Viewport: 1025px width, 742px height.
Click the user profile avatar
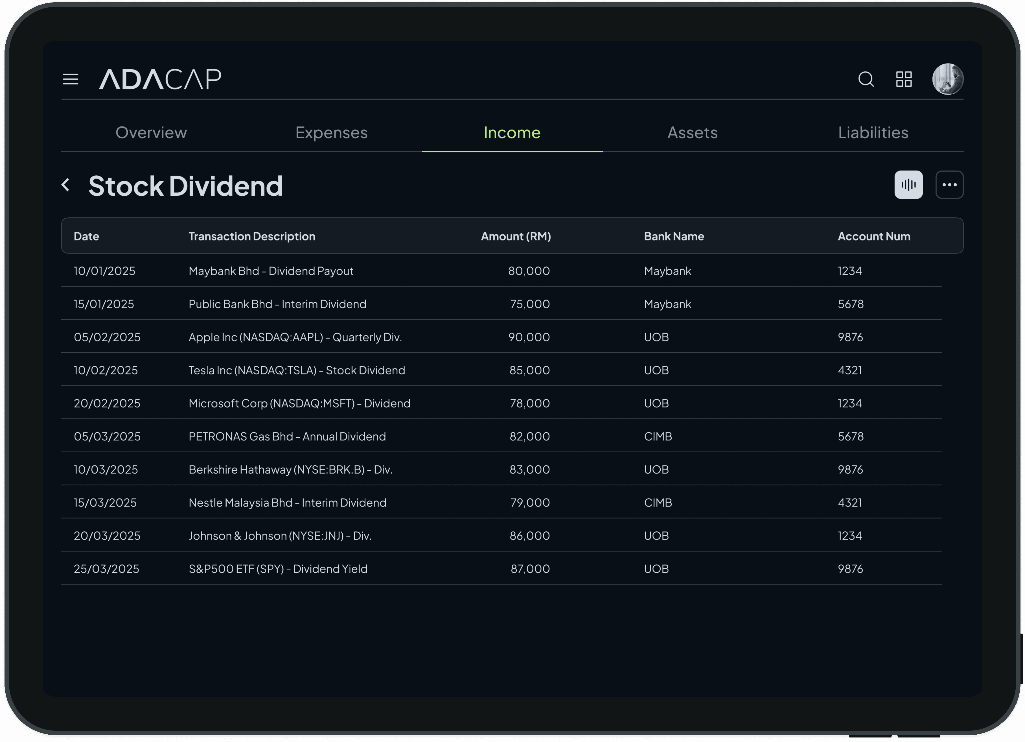point(948,79)
